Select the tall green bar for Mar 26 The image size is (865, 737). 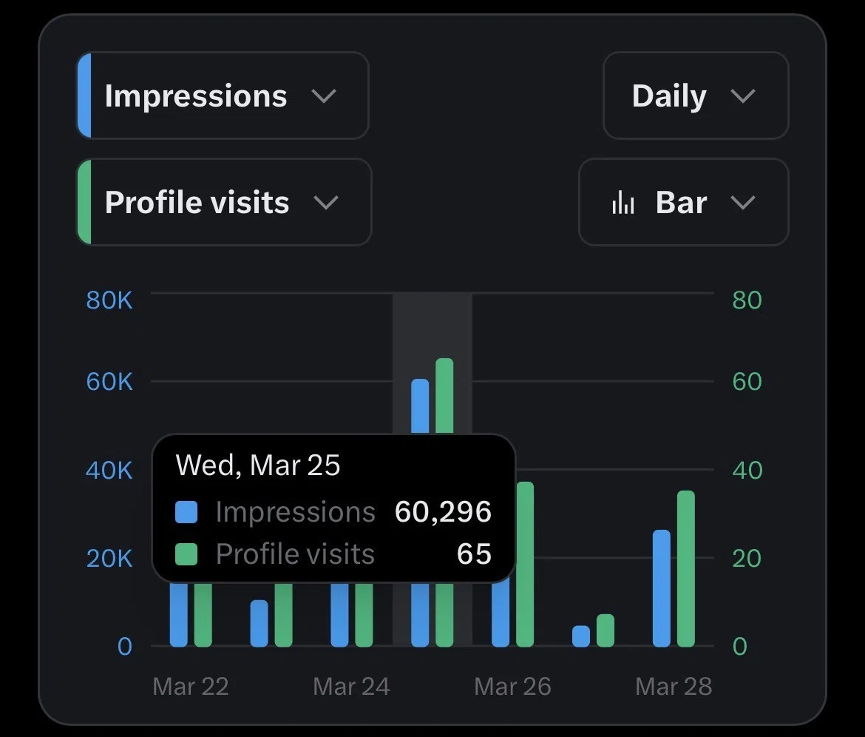click(525, 564)
